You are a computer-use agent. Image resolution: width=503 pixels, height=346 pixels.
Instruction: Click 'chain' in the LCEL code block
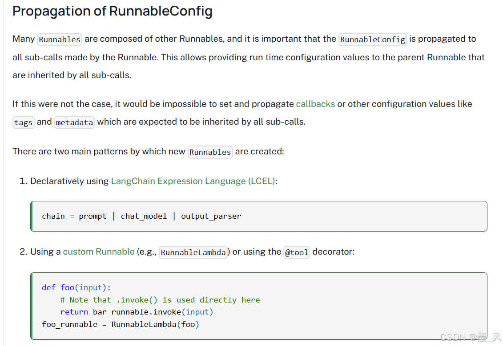click(53, 216)
